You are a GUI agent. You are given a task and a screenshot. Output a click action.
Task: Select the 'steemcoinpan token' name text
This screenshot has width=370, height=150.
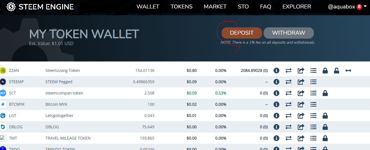click(64, 93)
